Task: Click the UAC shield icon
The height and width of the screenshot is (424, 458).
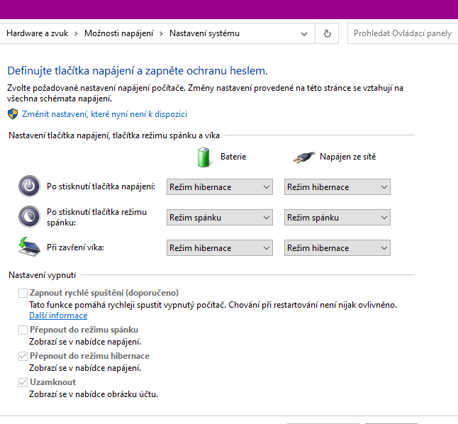Action: click(12, 113)
